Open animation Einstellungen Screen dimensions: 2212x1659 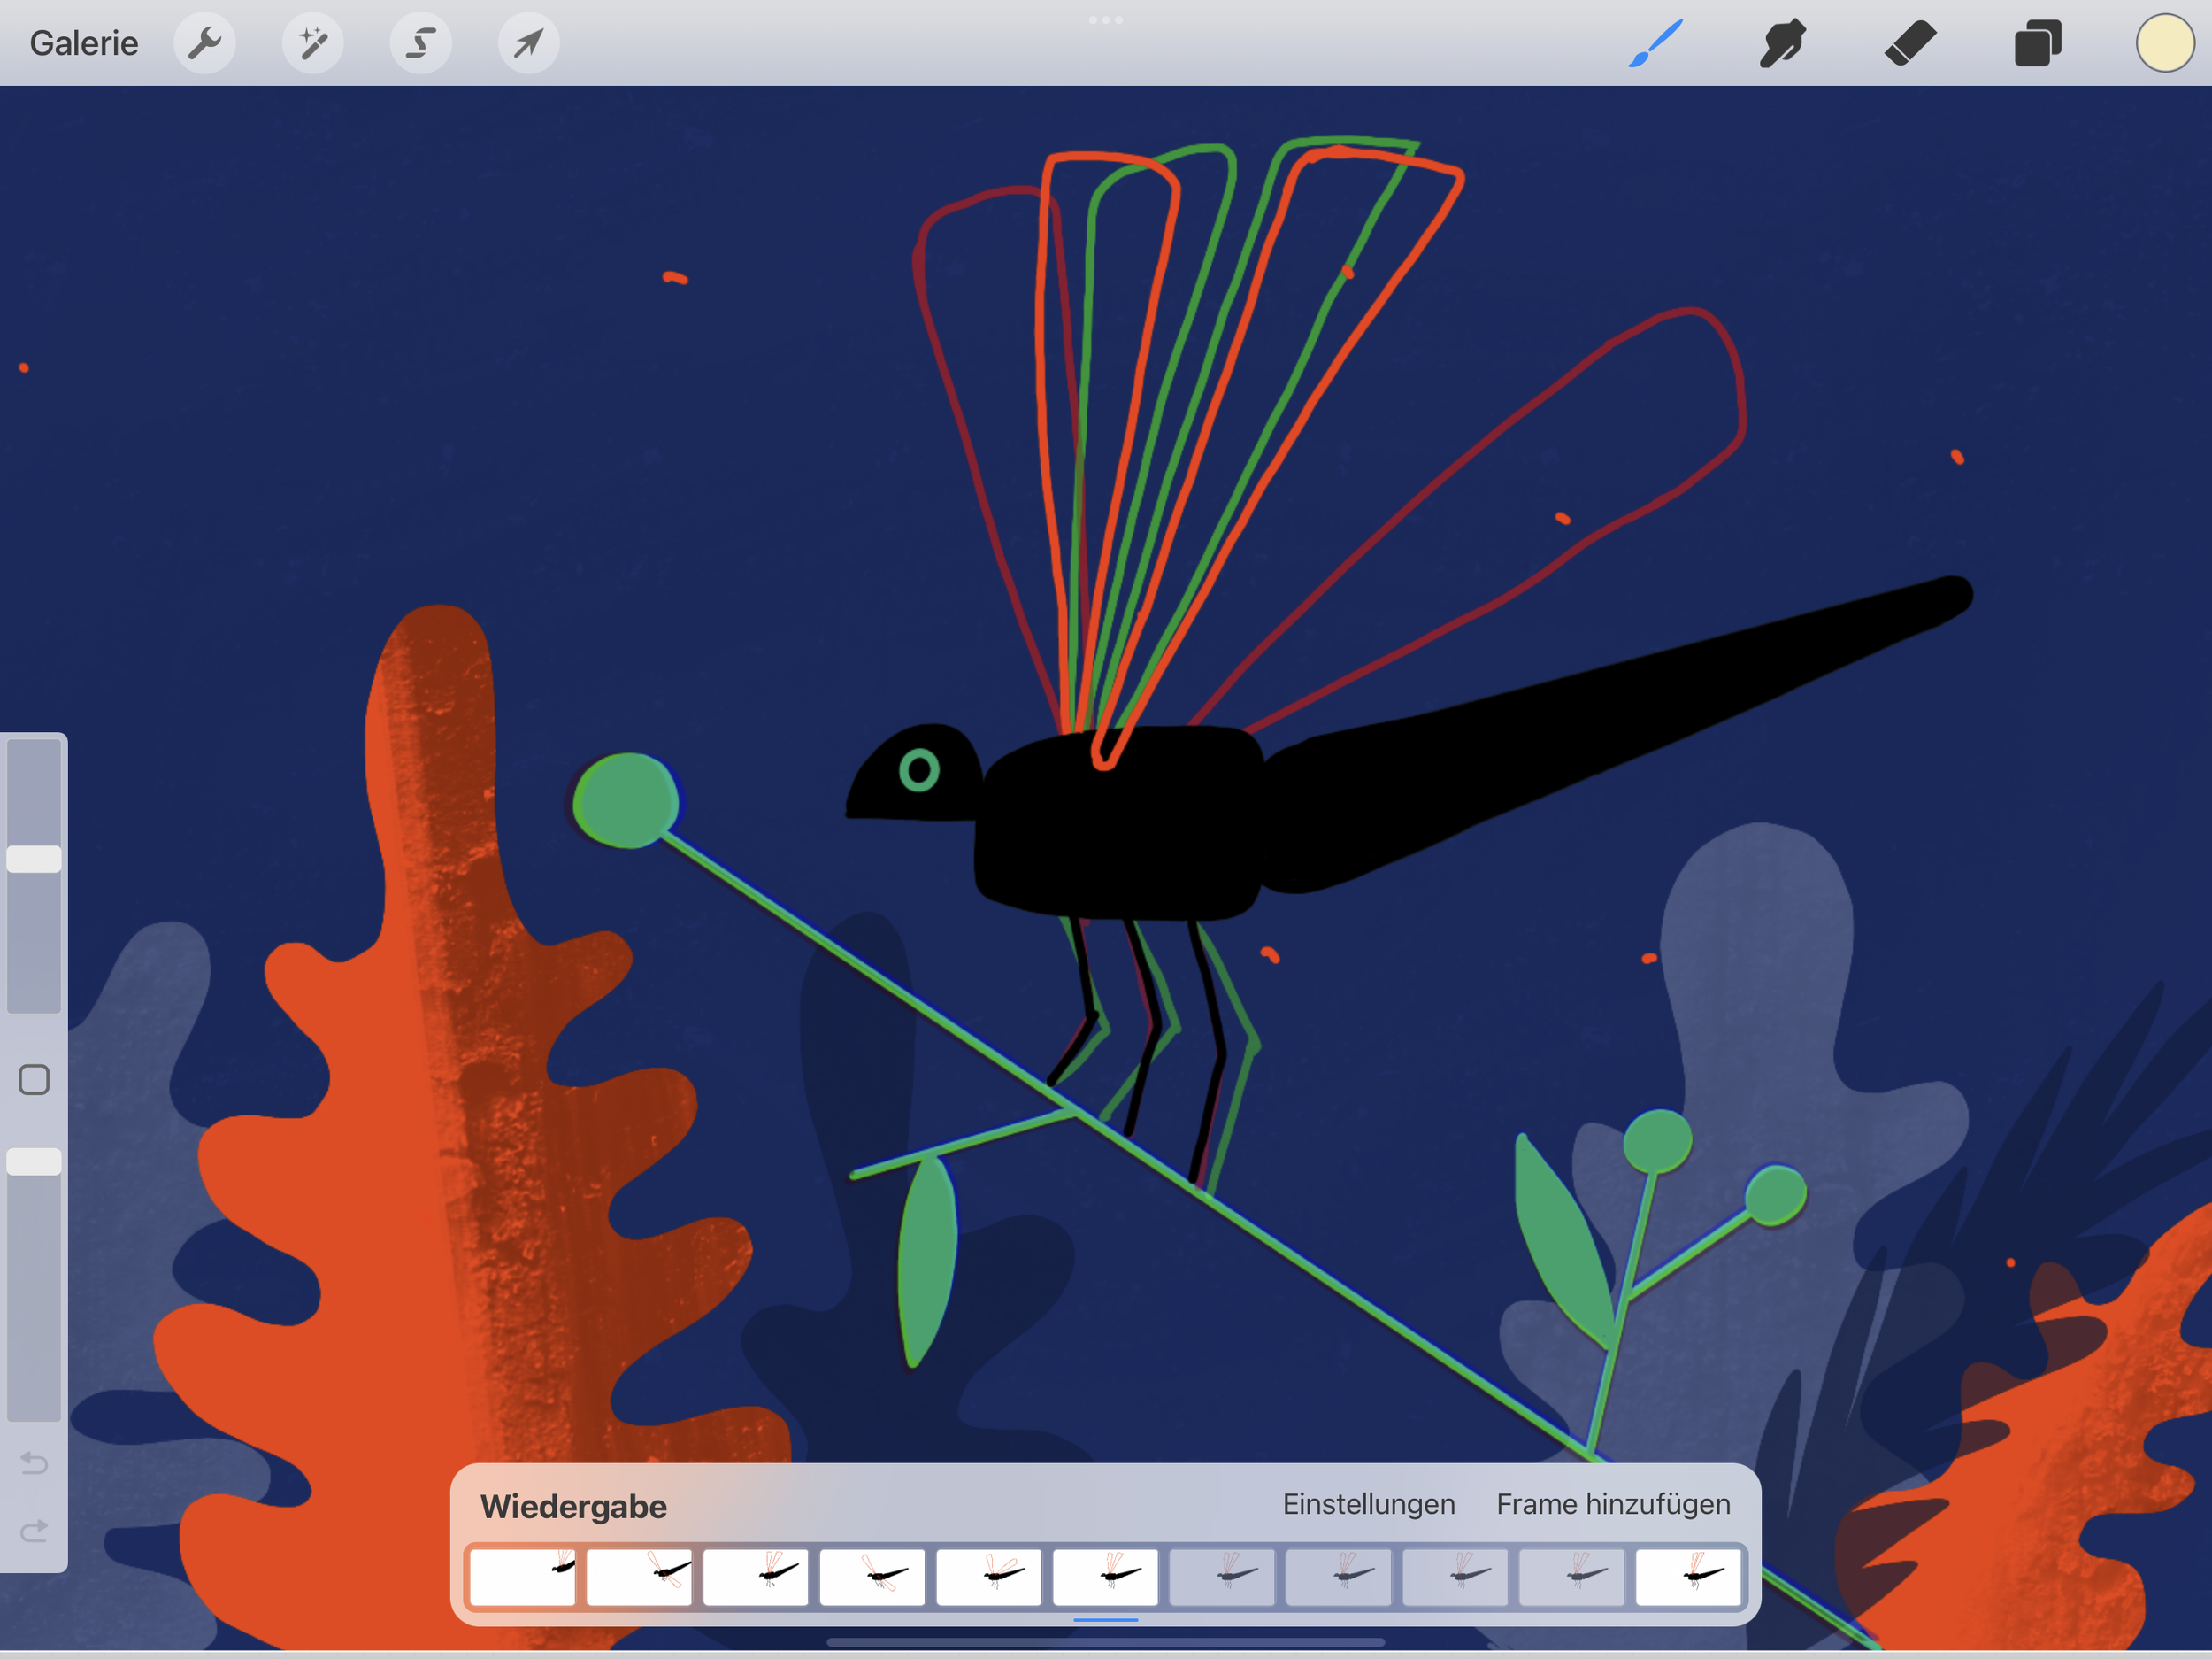(1369, 1505)
